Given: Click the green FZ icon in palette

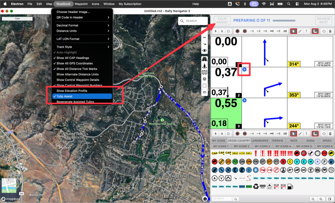Looking at the screenshot, I should 235,162.
